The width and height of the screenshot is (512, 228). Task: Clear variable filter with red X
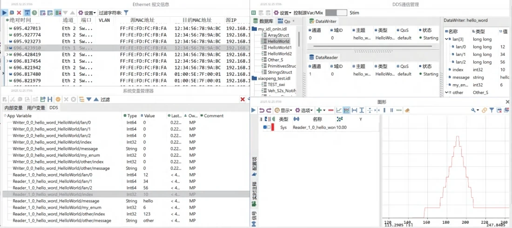243,99
